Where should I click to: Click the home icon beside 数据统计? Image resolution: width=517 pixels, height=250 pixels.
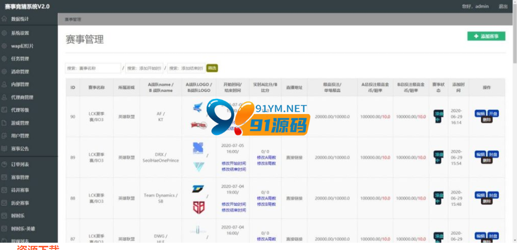click(4, 19)
